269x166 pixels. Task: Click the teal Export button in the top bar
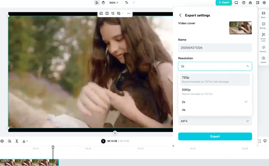(224, 3)
